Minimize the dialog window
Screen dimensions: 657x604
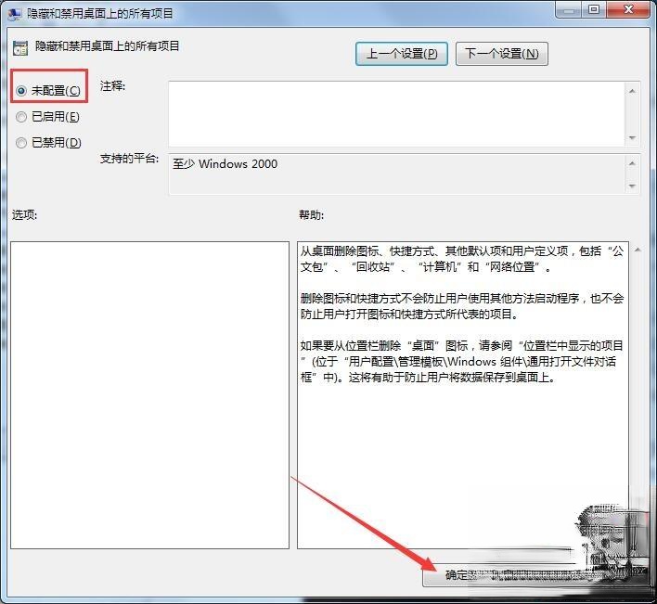pyautogui.click(x=569, y=9)
